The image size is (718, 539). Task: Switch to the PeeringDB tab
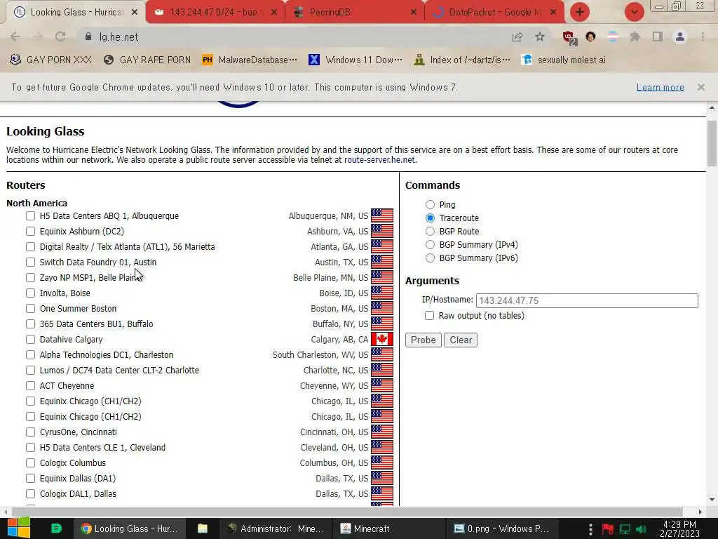355,13
